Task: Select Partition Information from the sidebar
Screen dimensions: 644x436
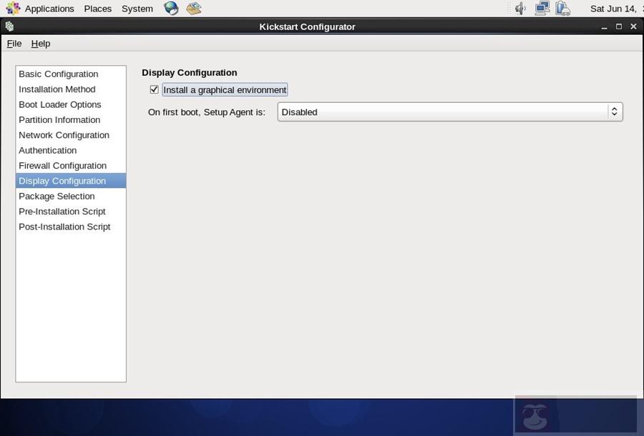Action: pyautogui.click(x=59, y=119)
